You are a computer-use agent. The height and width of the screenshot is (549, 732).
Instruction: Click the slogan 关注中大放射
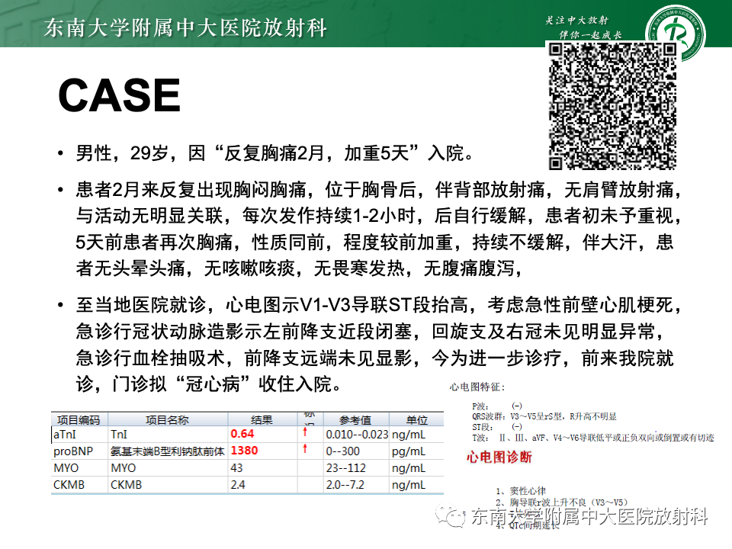[576, 20]
